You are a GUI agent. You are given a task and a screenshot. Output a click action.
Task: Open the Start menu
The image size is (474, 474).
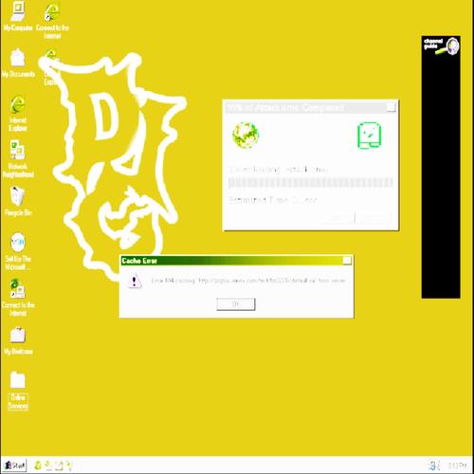pos(14,465)
